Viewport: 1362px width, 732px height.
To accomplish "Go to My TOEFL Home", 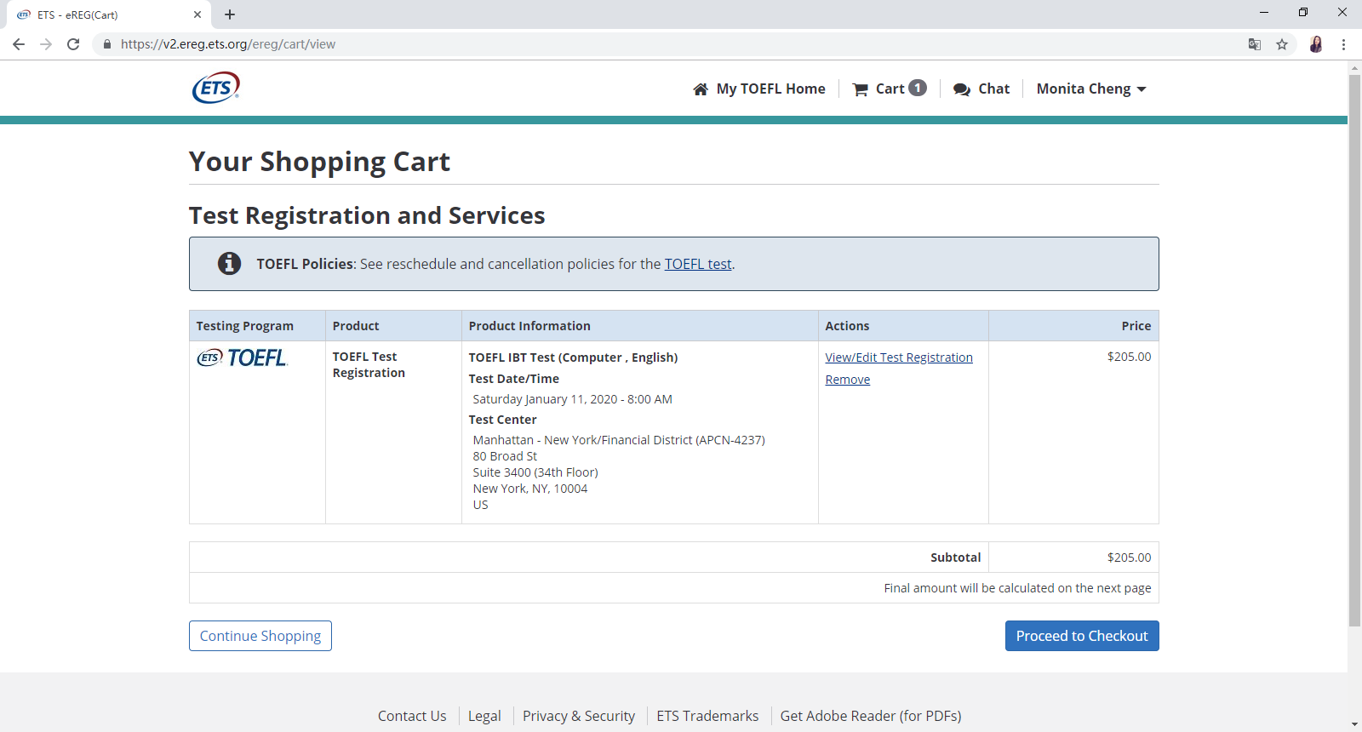I will (759, 89).
